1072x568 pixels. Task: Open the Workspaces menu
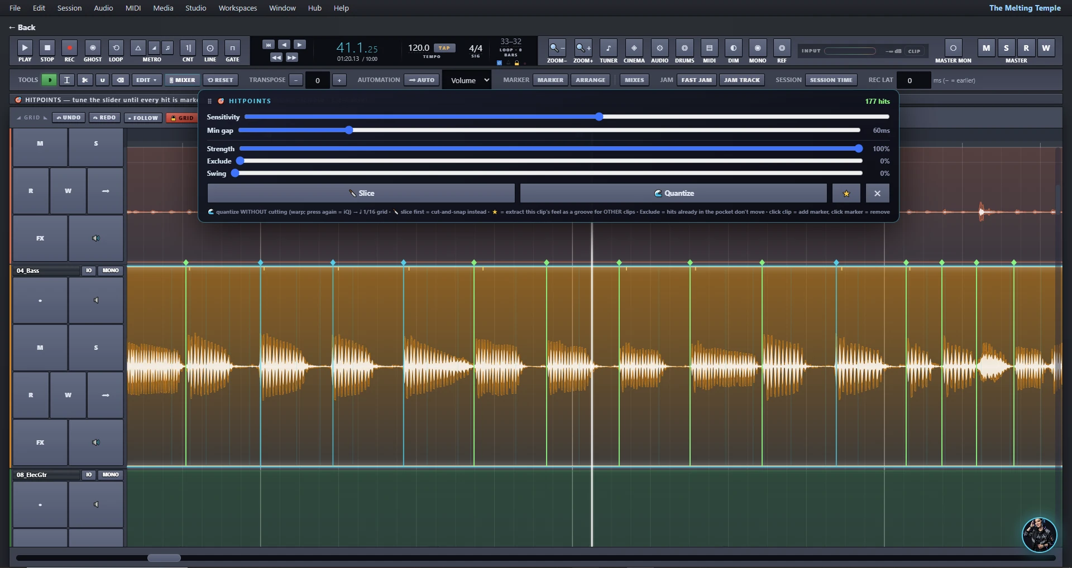238,8
